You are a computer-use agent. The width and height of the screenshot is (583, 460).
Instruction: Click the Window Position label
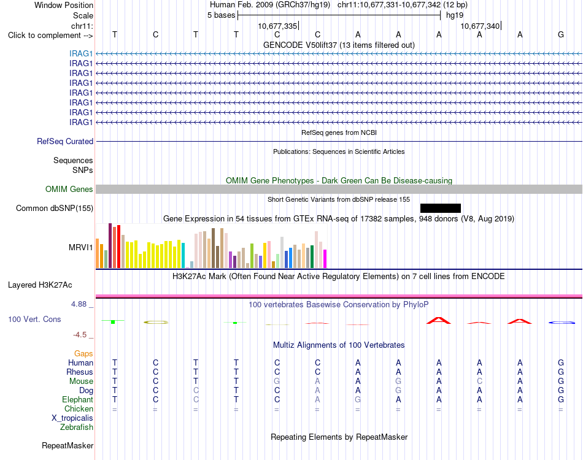click(64, 5)
